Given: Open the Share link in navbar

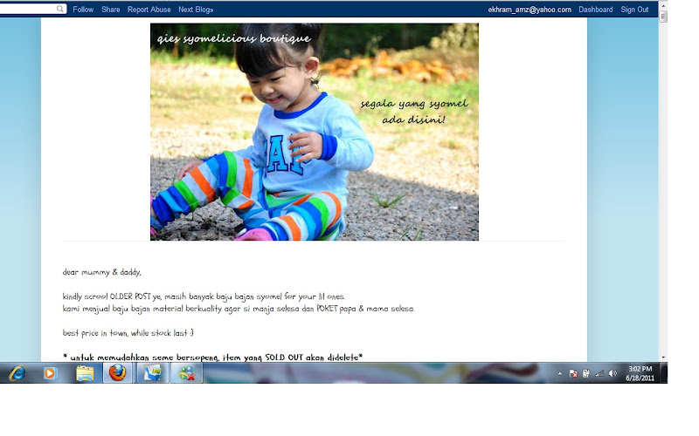Looking at the screenshot, I should point(111,10).
